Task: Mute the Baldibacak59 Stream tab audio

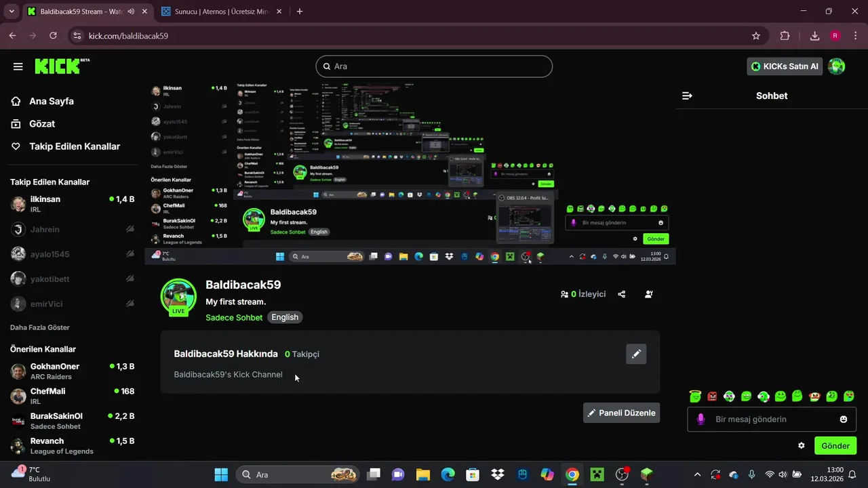Action: pyautogui.click(x=130, y=12)
